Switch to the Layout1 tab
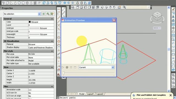This screenshot has height=99, width=176. point(90,94)
